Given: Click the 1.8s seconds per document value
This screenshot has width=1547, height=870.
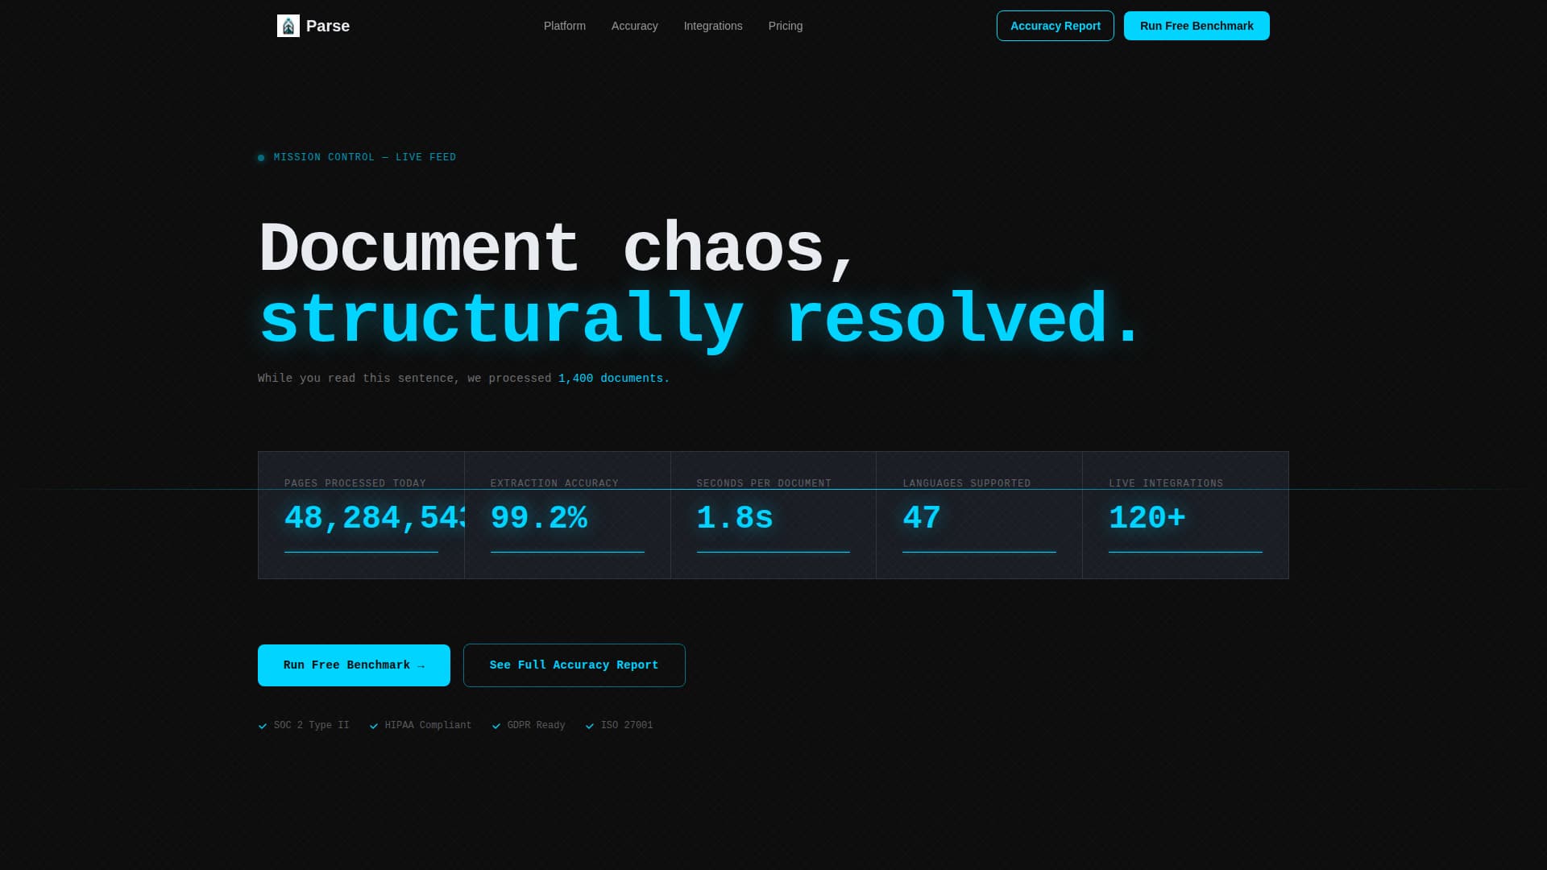Looking at the screenshot, I should point(735,518).
